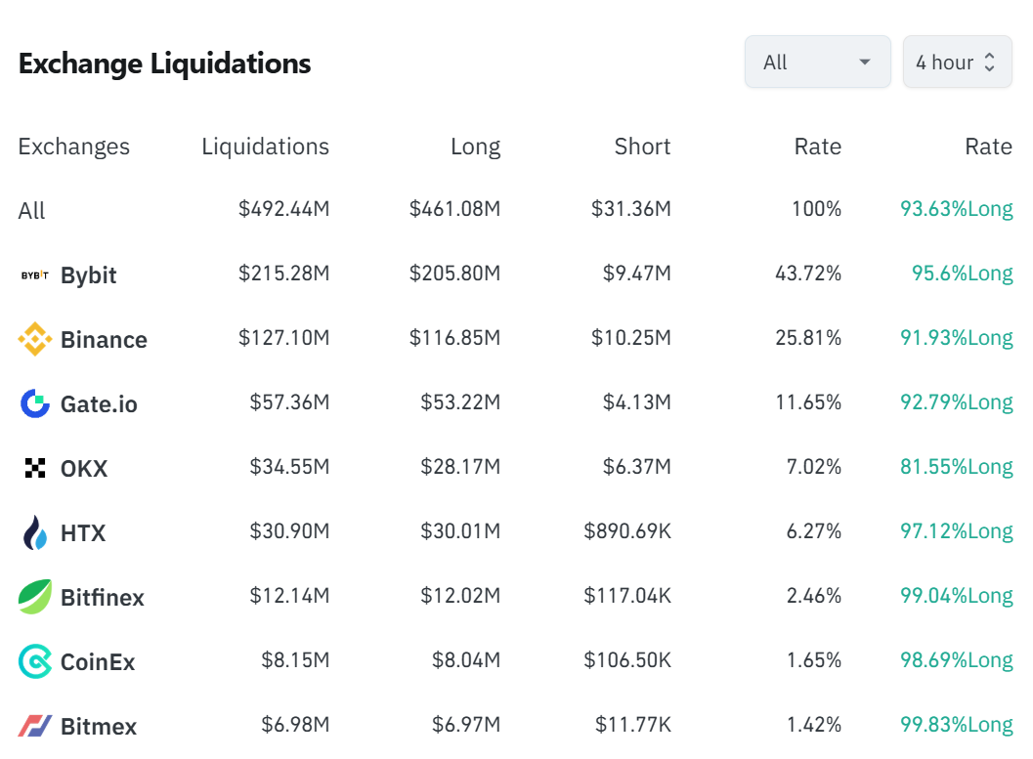Click the Binance logo icon

[x=35, y=340]
